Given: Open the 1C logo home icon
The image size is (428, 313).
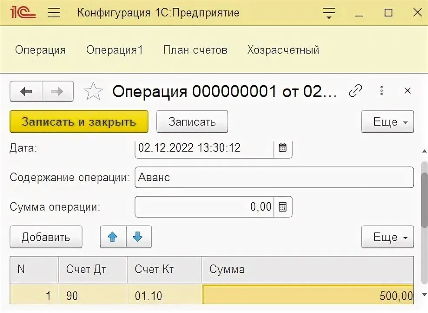Looking at the screenshot, I should (x=23, y=13).
